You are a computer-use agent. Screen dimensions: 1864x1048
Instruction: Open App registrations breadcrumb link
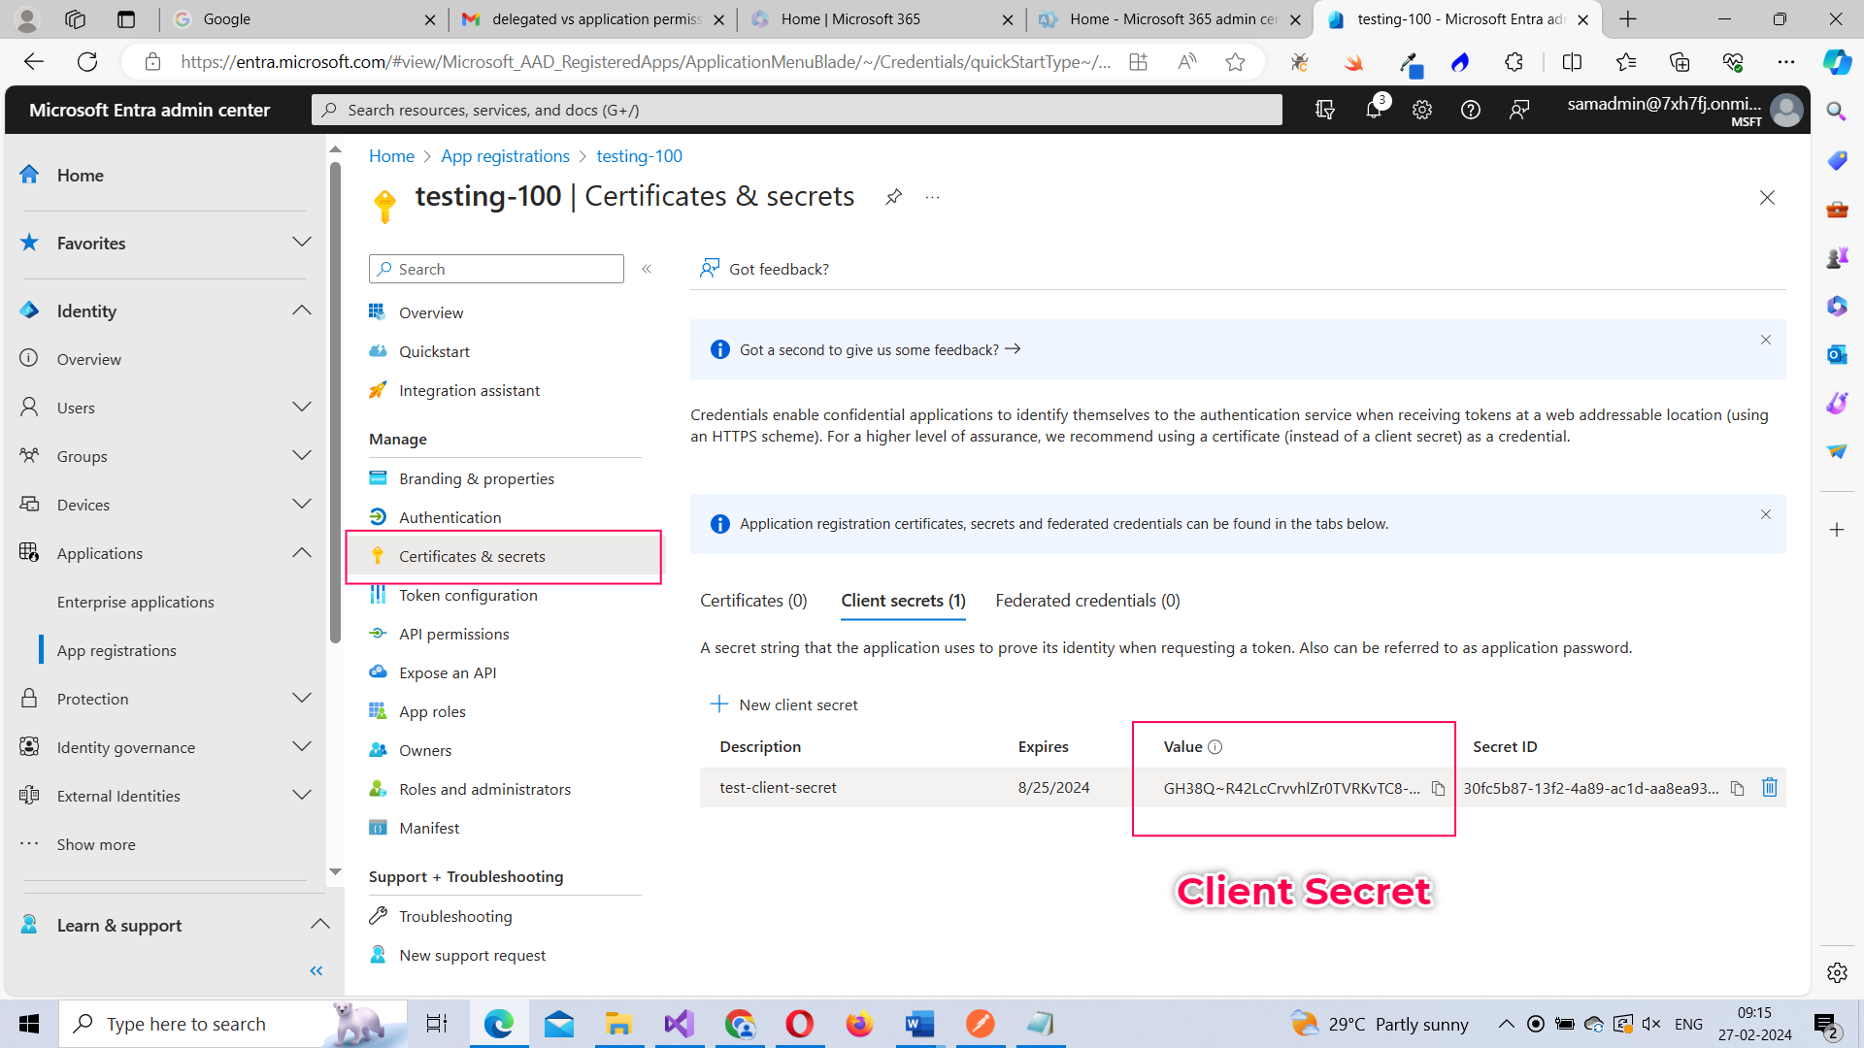(x=504, y=155)
